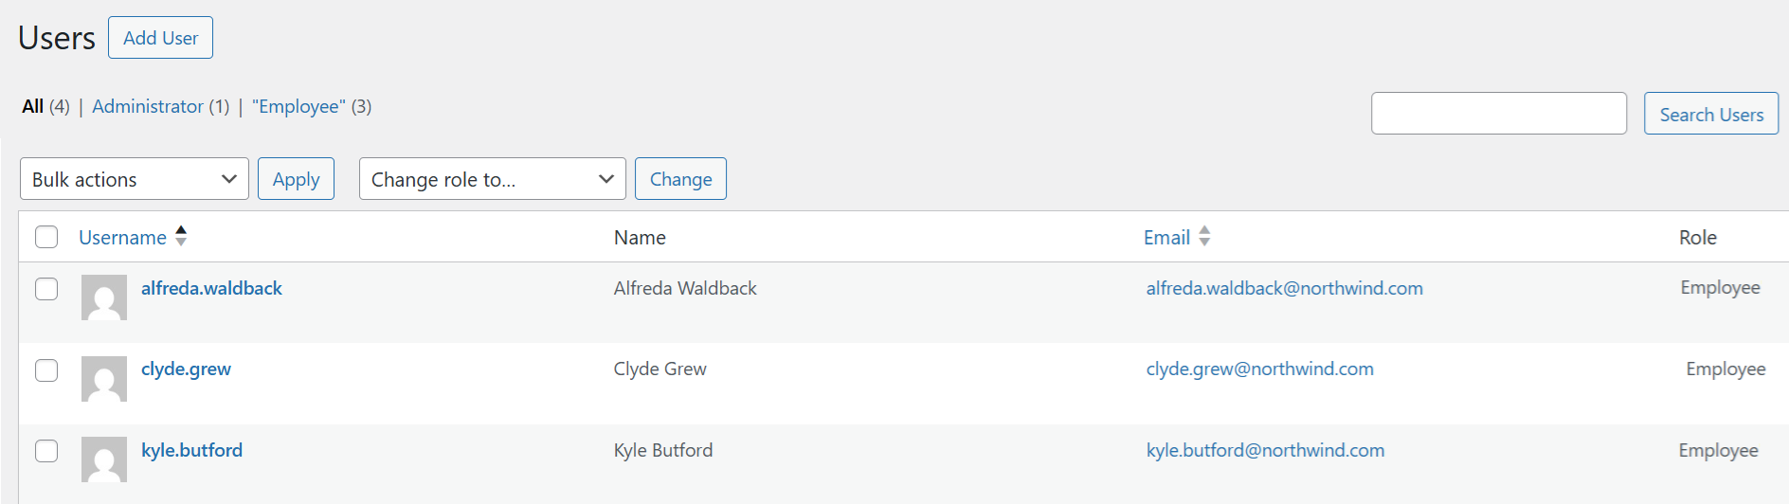
Task: Check the clyde.grew row checkbox
Action: point(46,370)
